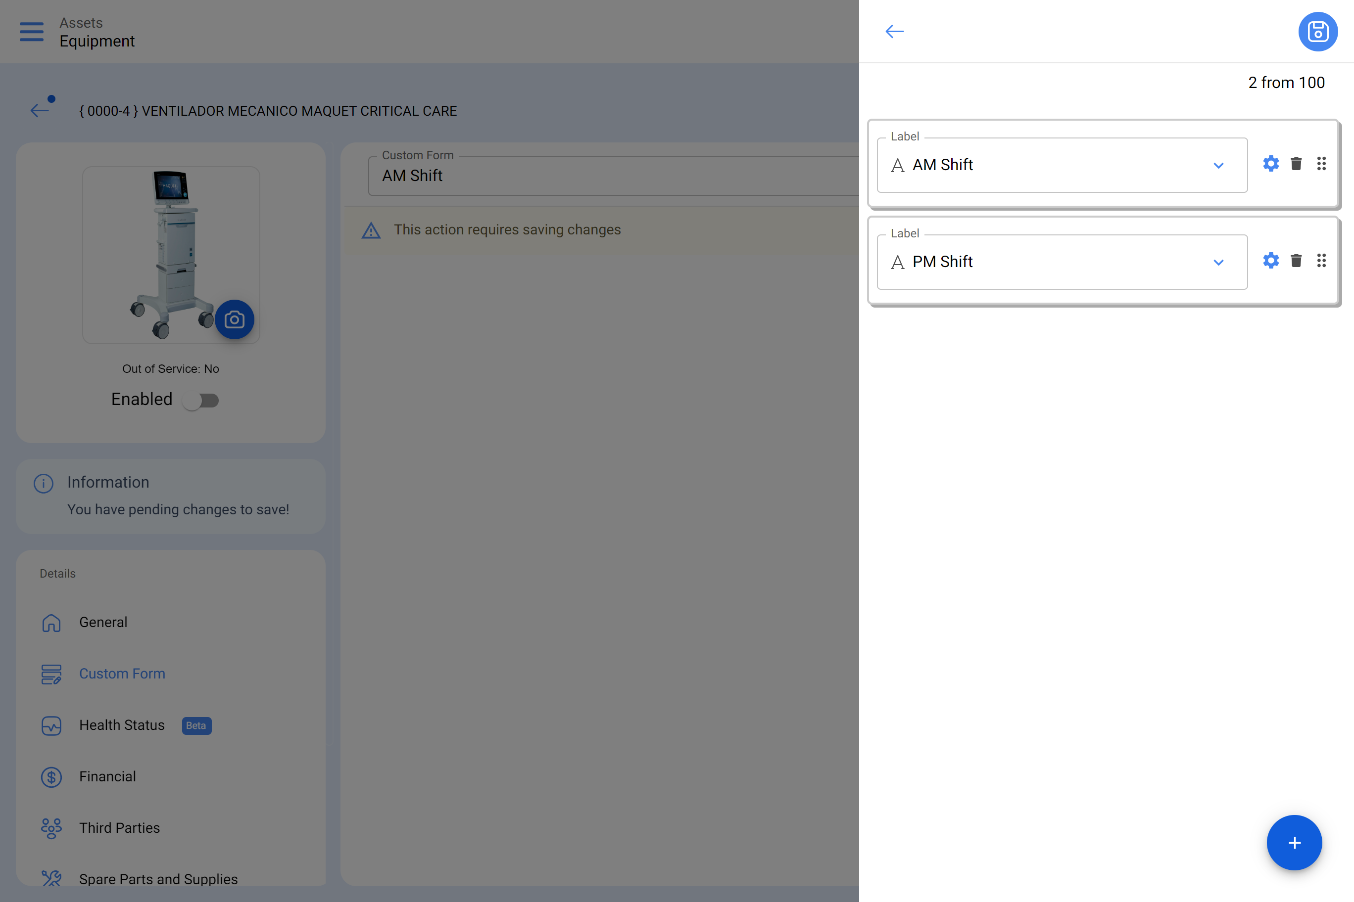Click the Financial dollar icon
The height and width of the screenshot is (902, 1354).
click(51, 777)
